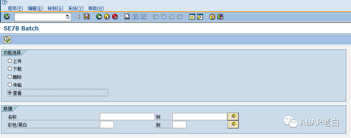Screen dimensions: 351x138
Task: Click the yellow Exit arrow icon
Action: point(107,17)
